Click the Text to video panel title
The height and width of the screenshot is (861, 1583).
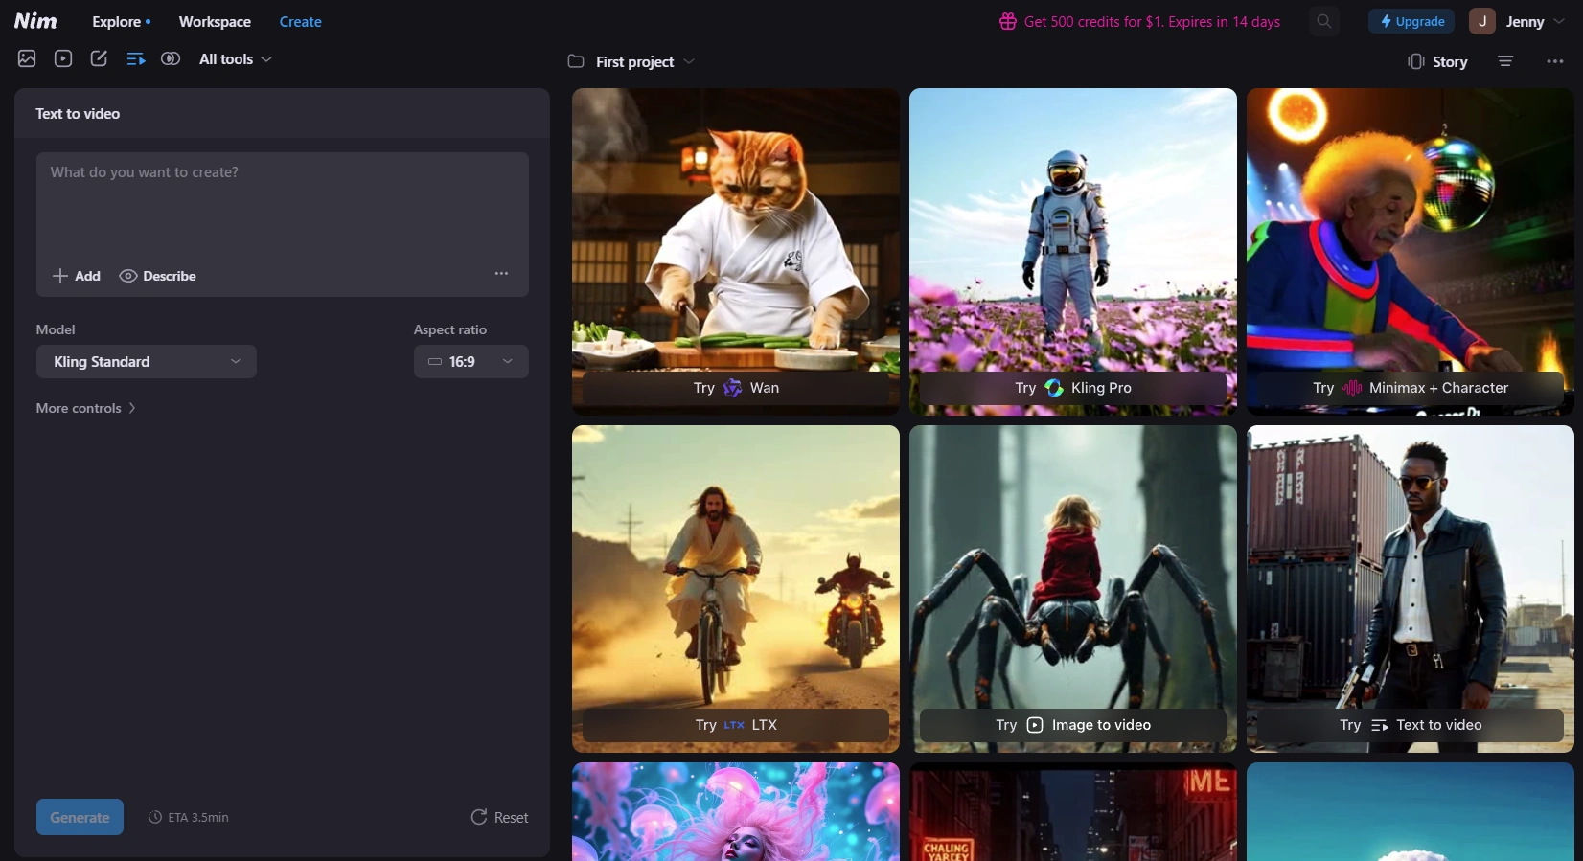point(78,113)
